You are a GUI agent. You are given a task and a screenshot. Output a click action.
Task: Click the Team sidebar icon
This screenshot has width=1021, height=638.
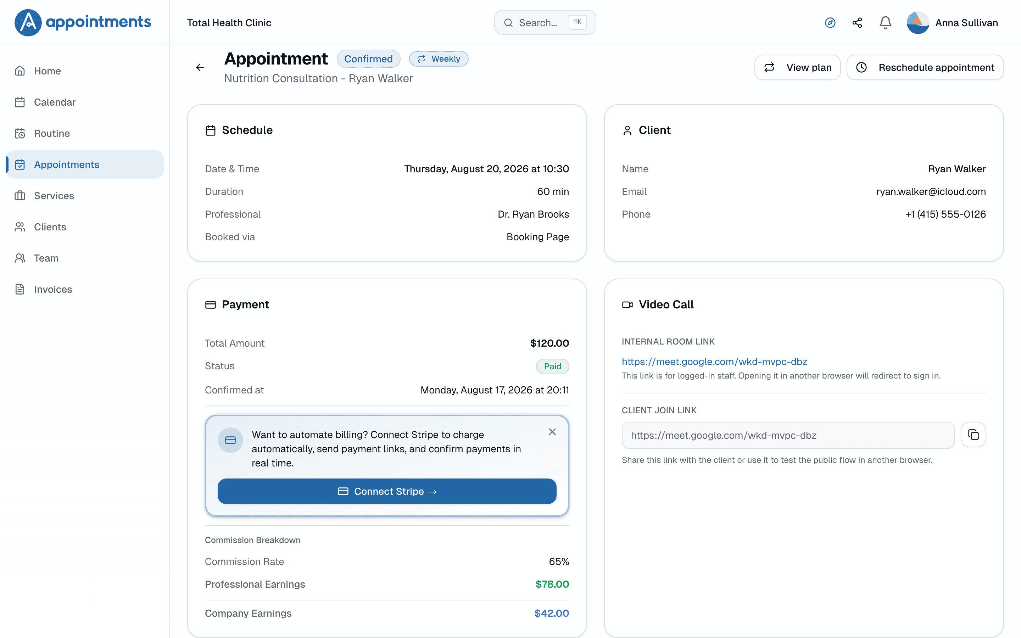click(20, 258)
